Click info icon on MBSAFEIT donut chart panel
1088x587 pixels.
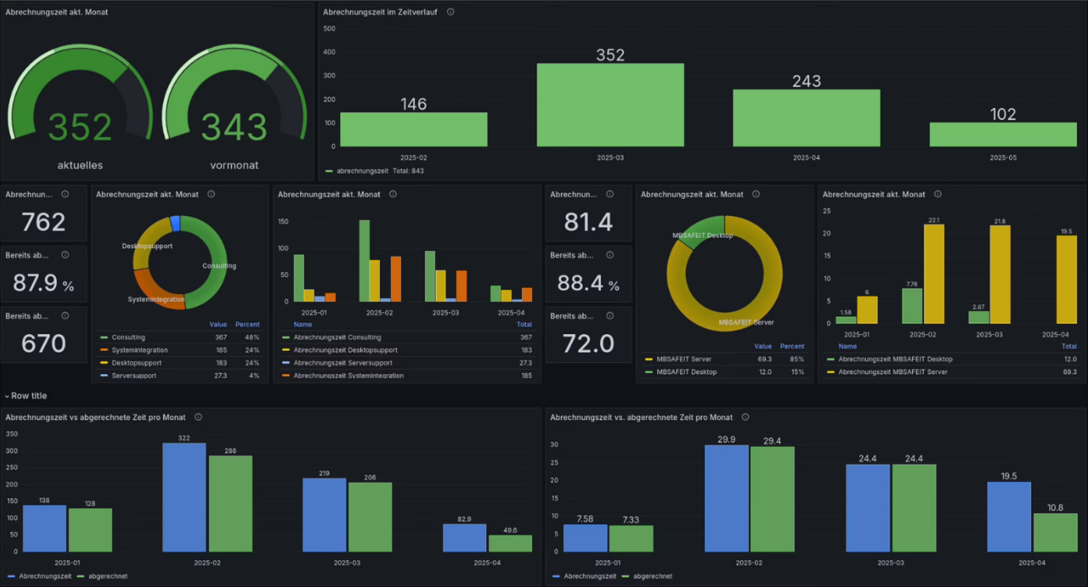756,194
